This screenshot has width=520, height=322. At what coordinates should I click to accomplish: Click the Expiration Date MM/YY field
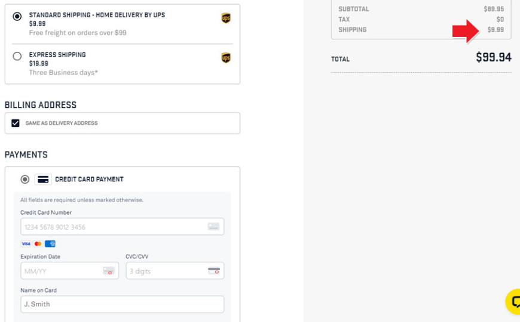click(70, 271)
